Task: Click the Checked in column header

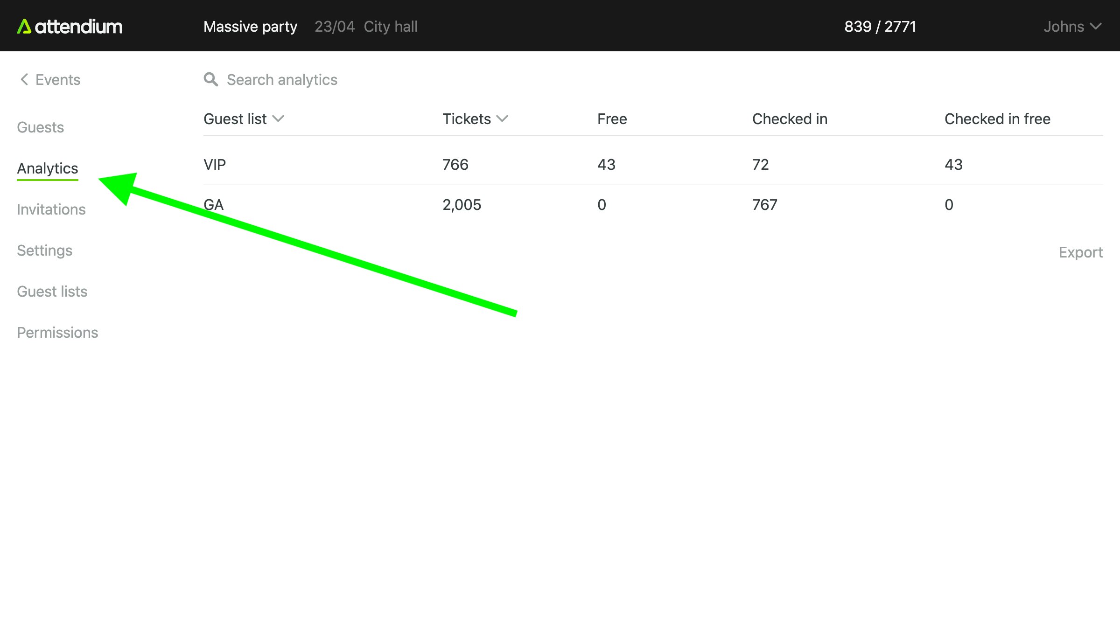Action: pos(790,119)
